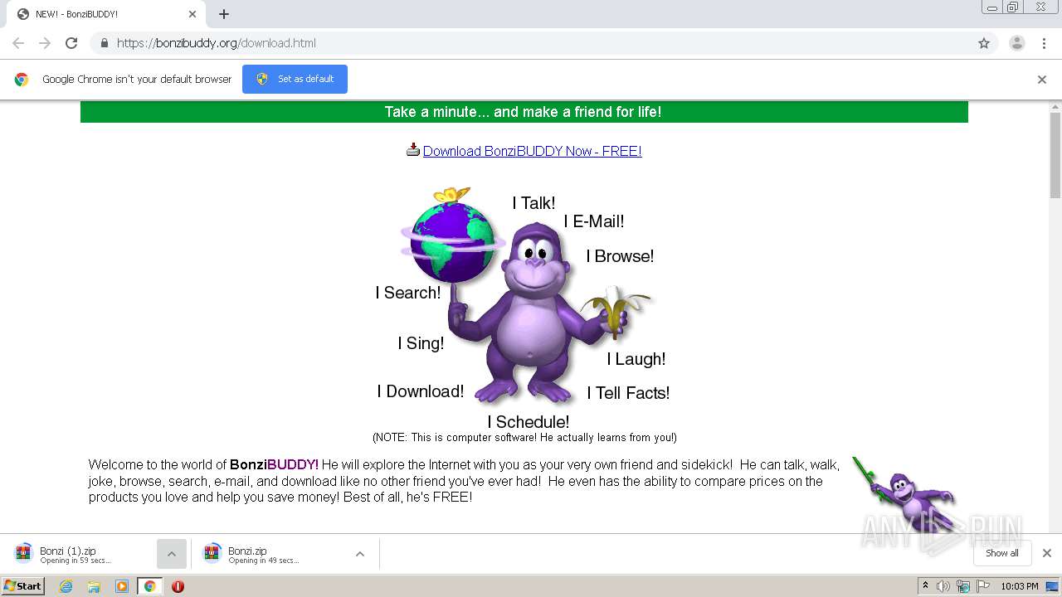Click Download BonziBUDDY Now - FREE! link
The height and width of the screenshot is (597, 1062).
point(533,151)
